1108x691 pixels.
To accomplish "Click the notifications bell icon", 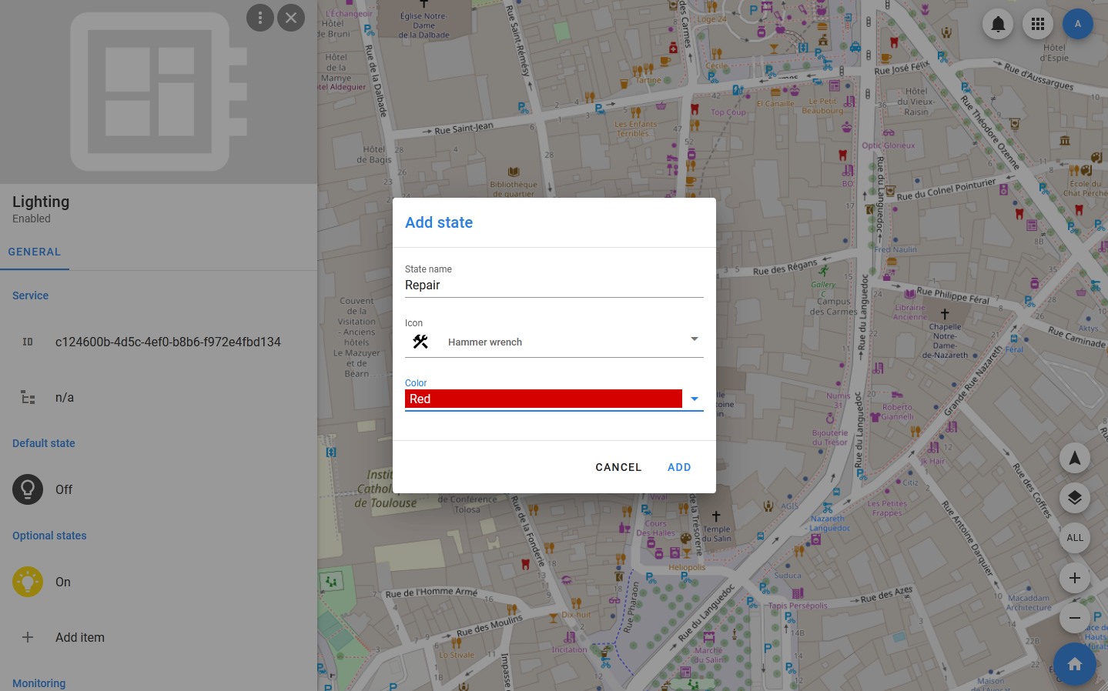I will coord(998,24).
